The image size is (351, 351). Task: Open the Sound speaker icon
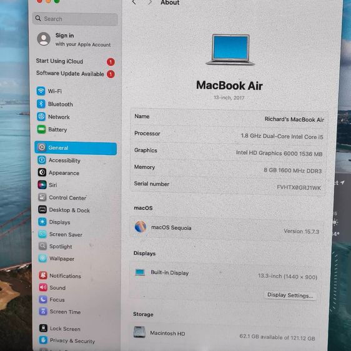pyautogui.click(x=43, y=287)
